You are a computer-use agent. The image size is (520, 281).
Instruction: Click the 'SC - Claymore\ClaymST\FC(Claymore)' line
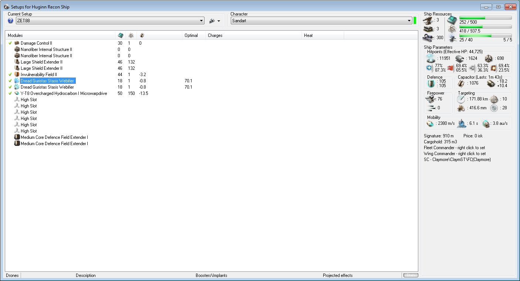tap(457, 160)
